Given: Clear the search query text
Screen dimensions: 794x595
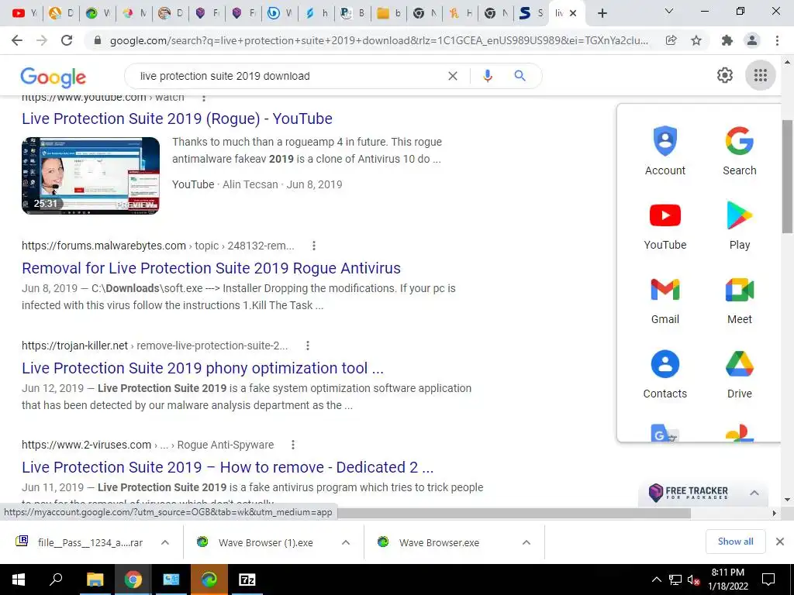Looking at the screenshot, I should click(x=453, y=76).
